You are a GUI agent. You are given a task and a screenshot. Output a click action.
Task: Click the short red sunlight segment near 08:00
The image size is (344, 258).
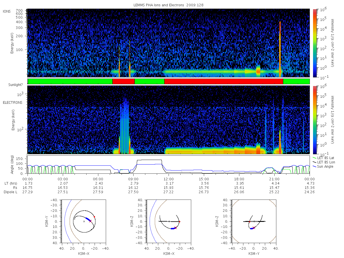click(124, 81)
